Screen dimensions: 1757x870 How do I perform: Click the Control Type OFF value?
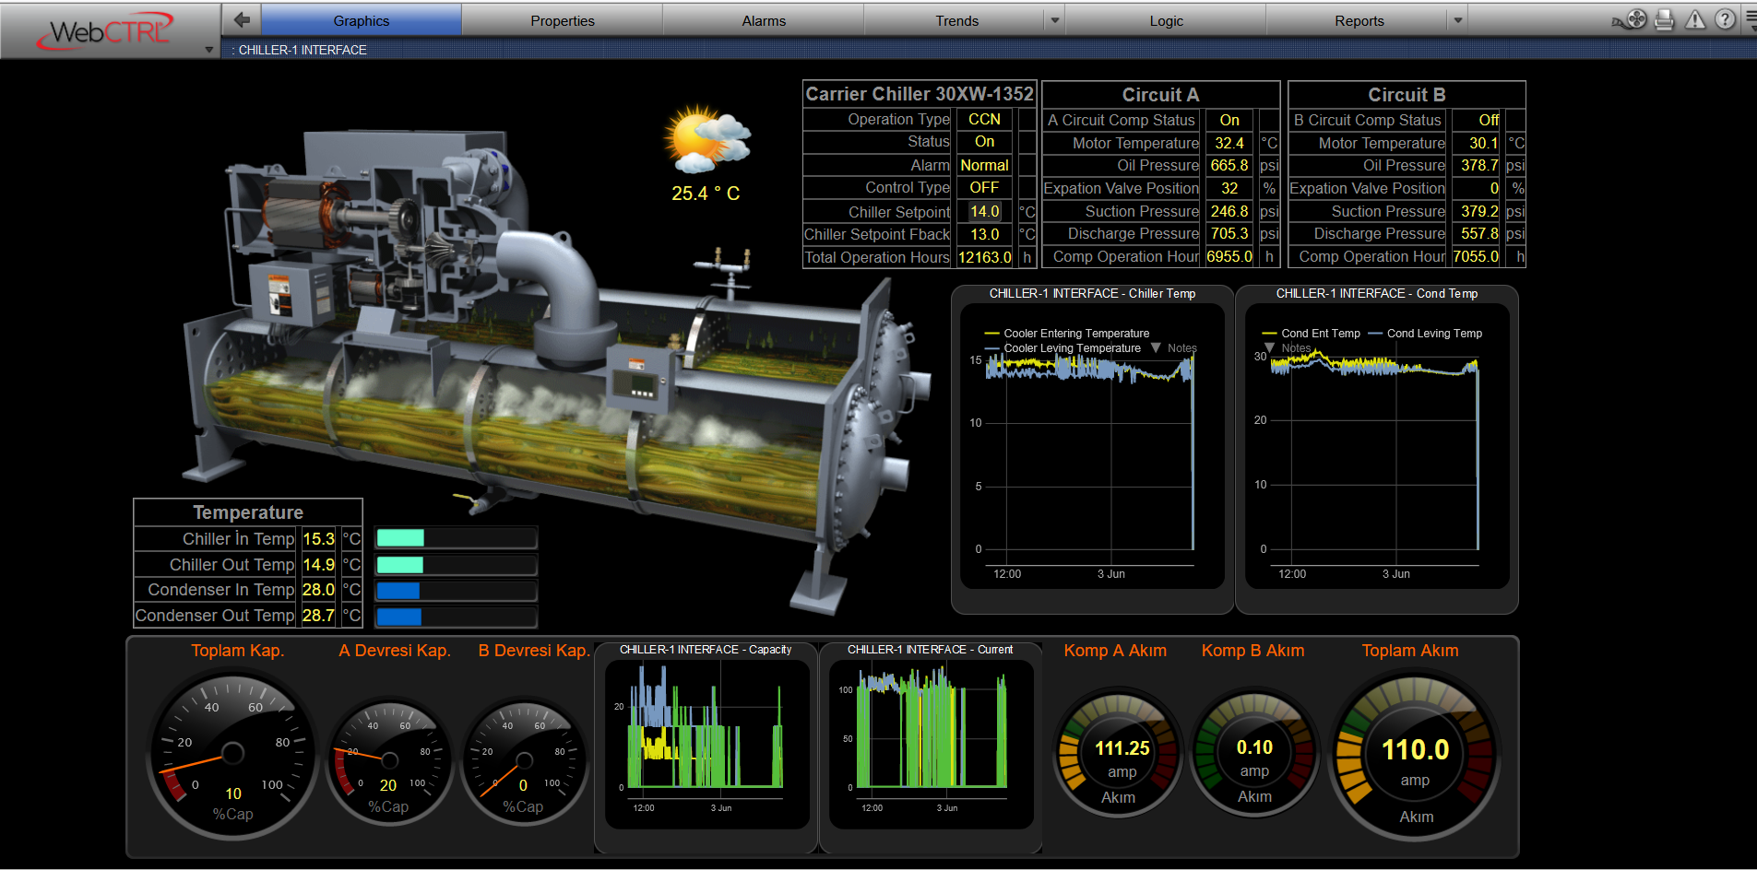click(x=984, y=188)
